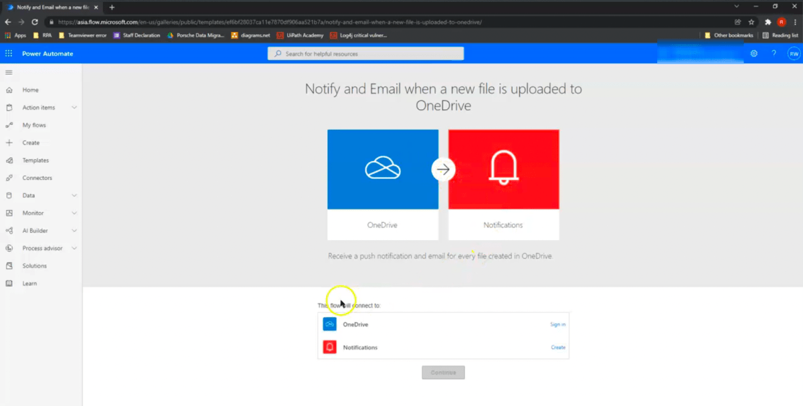Click the Create plus icon
803x406 pixels.
tap(9, 142)
